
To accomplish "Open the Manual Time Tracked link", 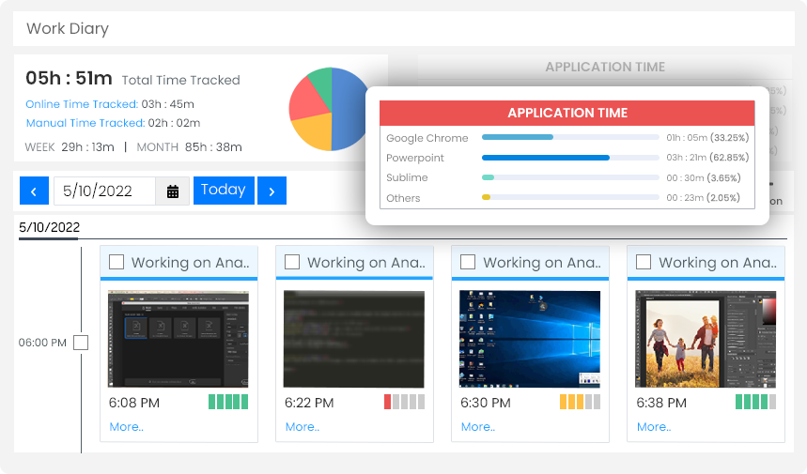I will click(x=85, y=123).
